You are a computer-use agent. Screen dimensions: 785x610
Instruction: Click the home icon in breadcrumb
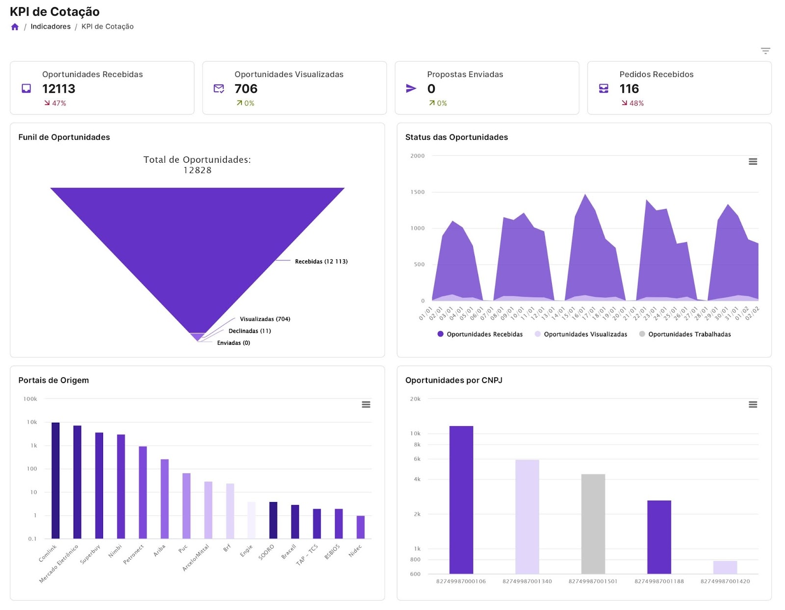pos(15,27)
